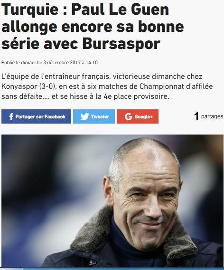This screenshot has height=270, width=224.
Task: Click the '1 partages' share counter
Action: coord(208,116)
